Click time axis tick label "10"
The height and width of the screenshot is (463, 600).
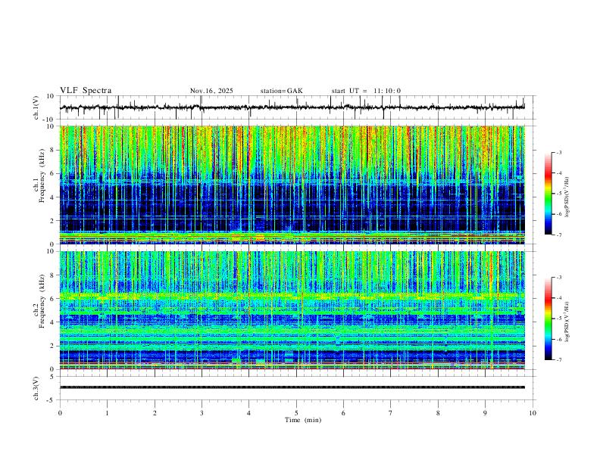pos(533,413)
